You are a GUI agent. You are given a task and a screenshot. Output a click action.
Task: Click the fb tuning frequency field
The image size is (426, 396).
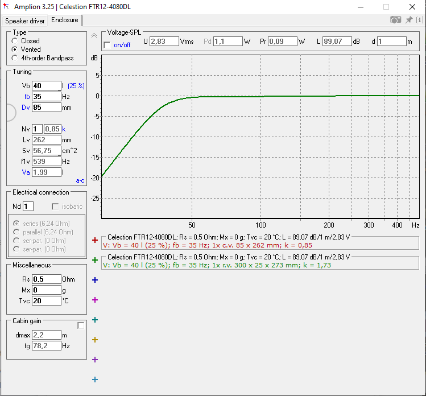click(x=47, y=97)
